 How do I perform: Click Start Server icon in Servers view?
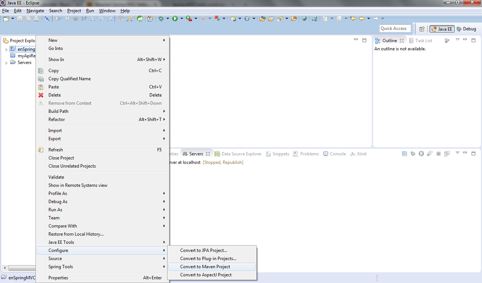(421, 154)
